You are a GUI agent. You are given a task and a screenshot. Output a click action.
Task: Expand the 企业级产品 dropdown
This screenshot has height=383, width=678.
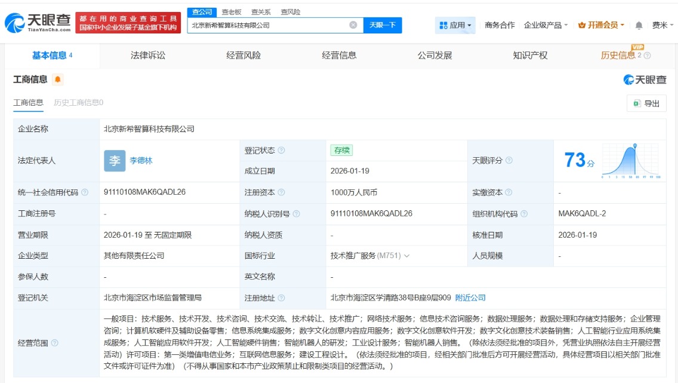[x=546, y=25]
